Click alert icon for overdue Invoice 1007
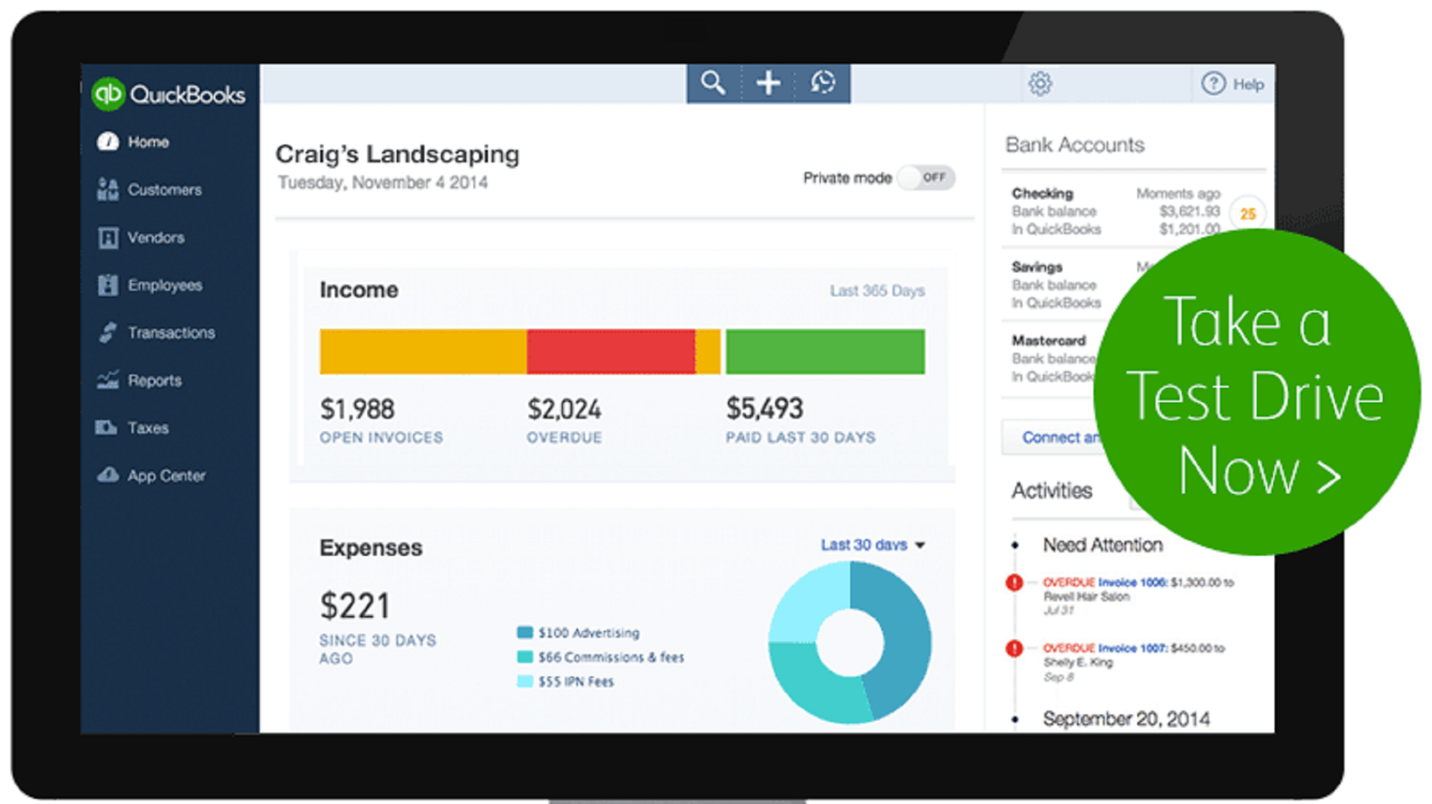This screenshot has width=1432, height=804. (1014, 648)
